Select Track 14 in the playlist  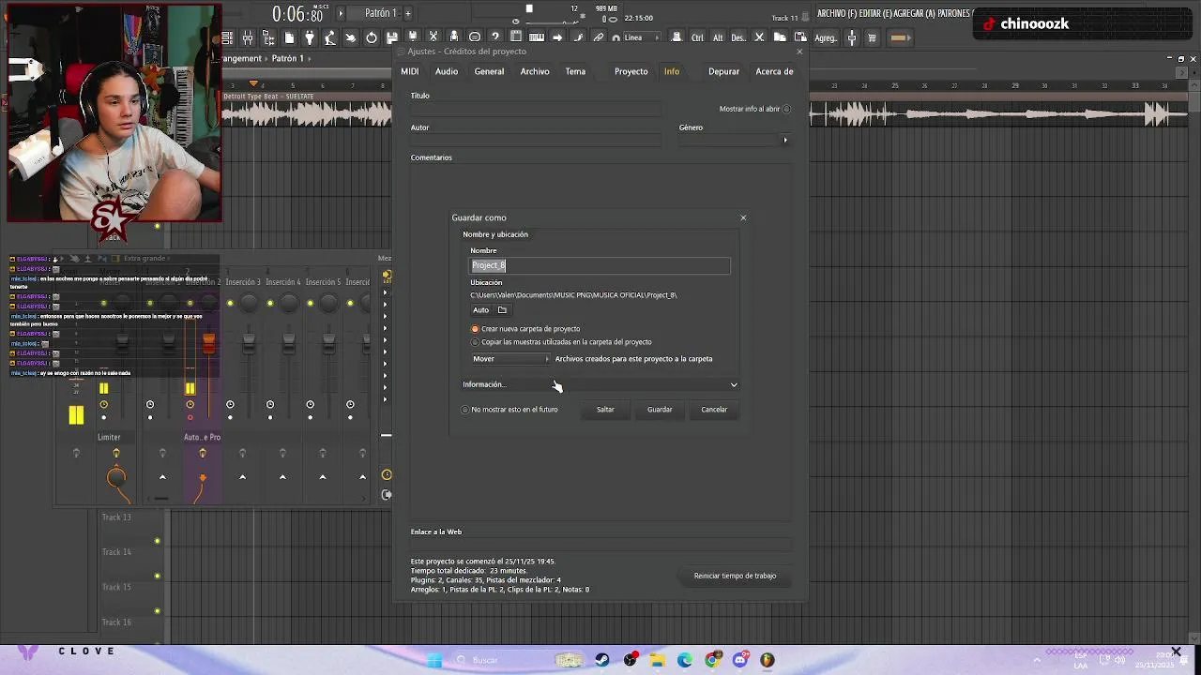click(x=116, y=552)
